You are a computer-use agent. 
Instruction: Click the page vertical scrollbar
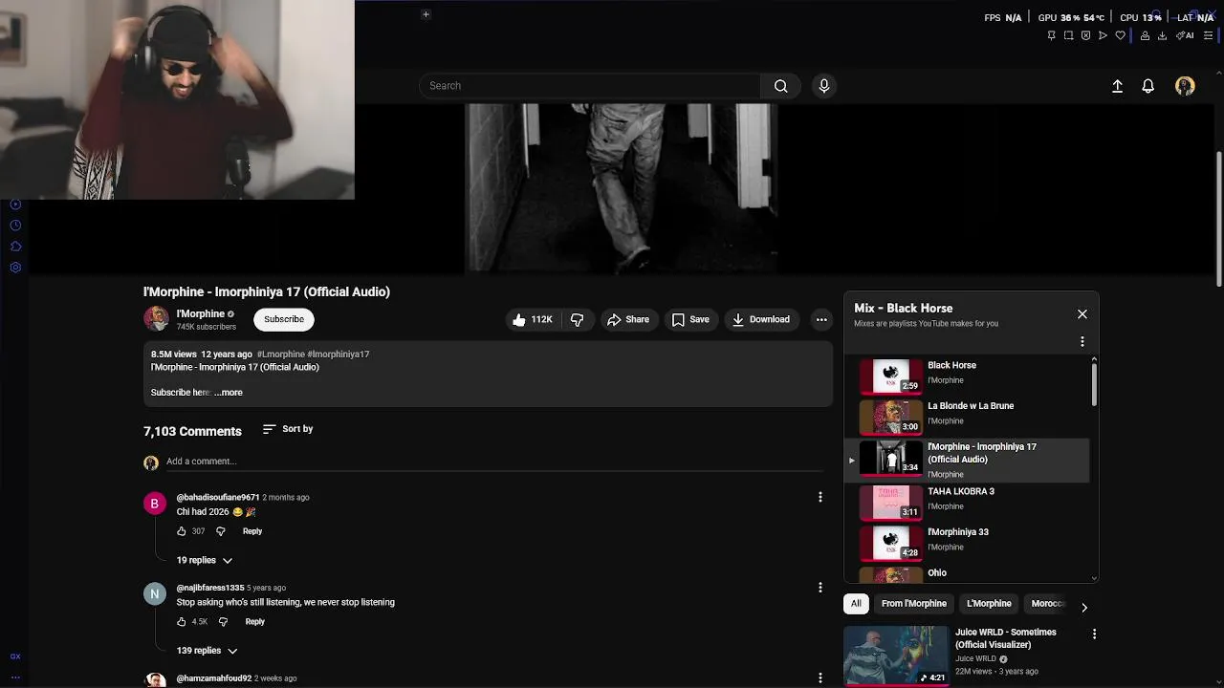1218,218
